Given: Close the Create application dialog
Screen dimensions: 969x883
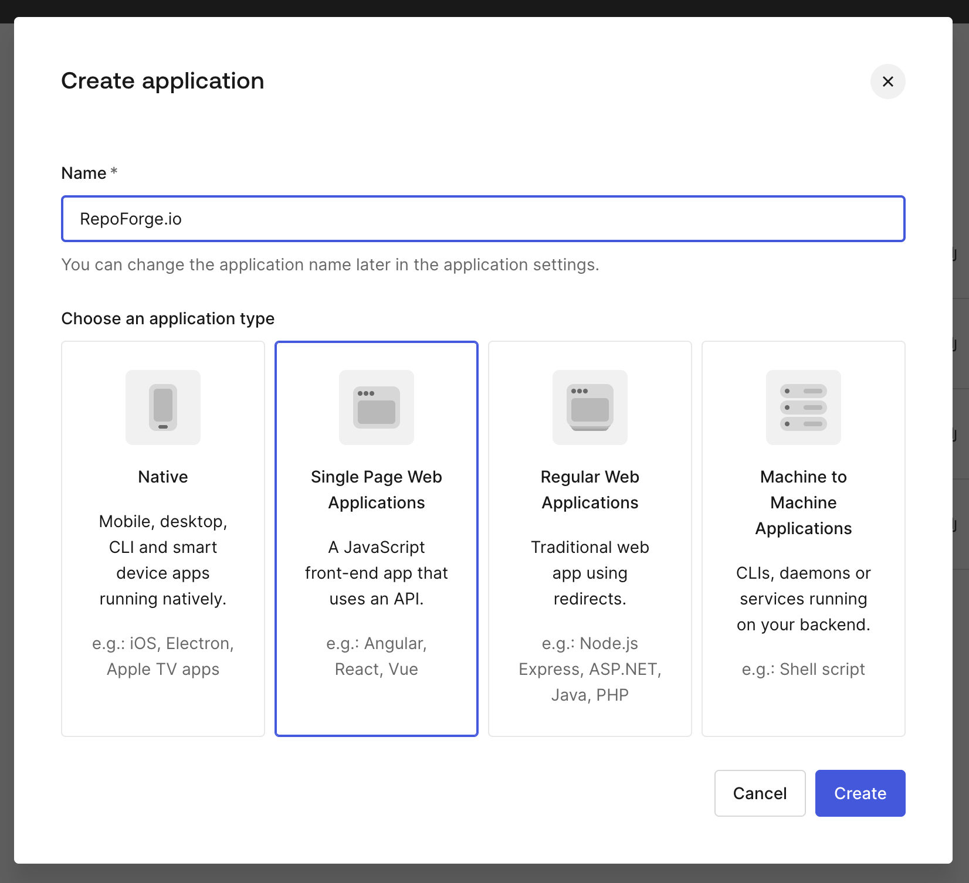Looking at the screenshot, I should click(x=887, y=81).
